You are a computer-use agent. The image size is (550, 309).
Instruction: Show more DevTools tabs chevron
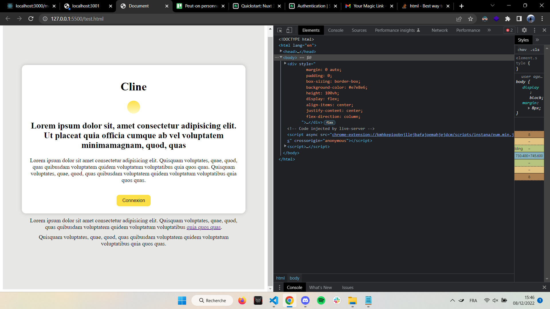pos(489,30)
